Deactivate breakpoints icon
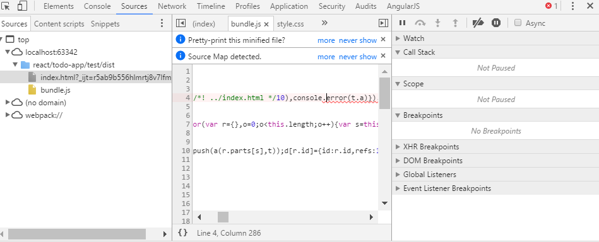The image size is (599, 242). coord(478,23)
